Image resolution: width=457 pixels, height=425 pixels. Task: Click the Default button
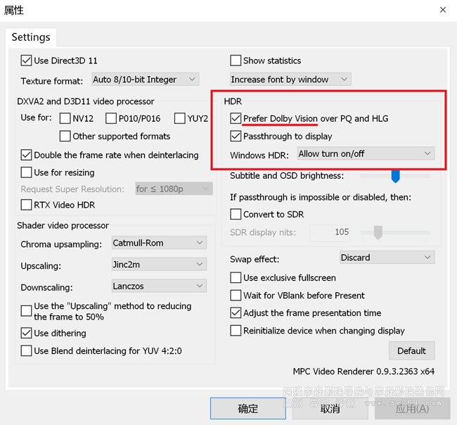(x=411, y=350)
